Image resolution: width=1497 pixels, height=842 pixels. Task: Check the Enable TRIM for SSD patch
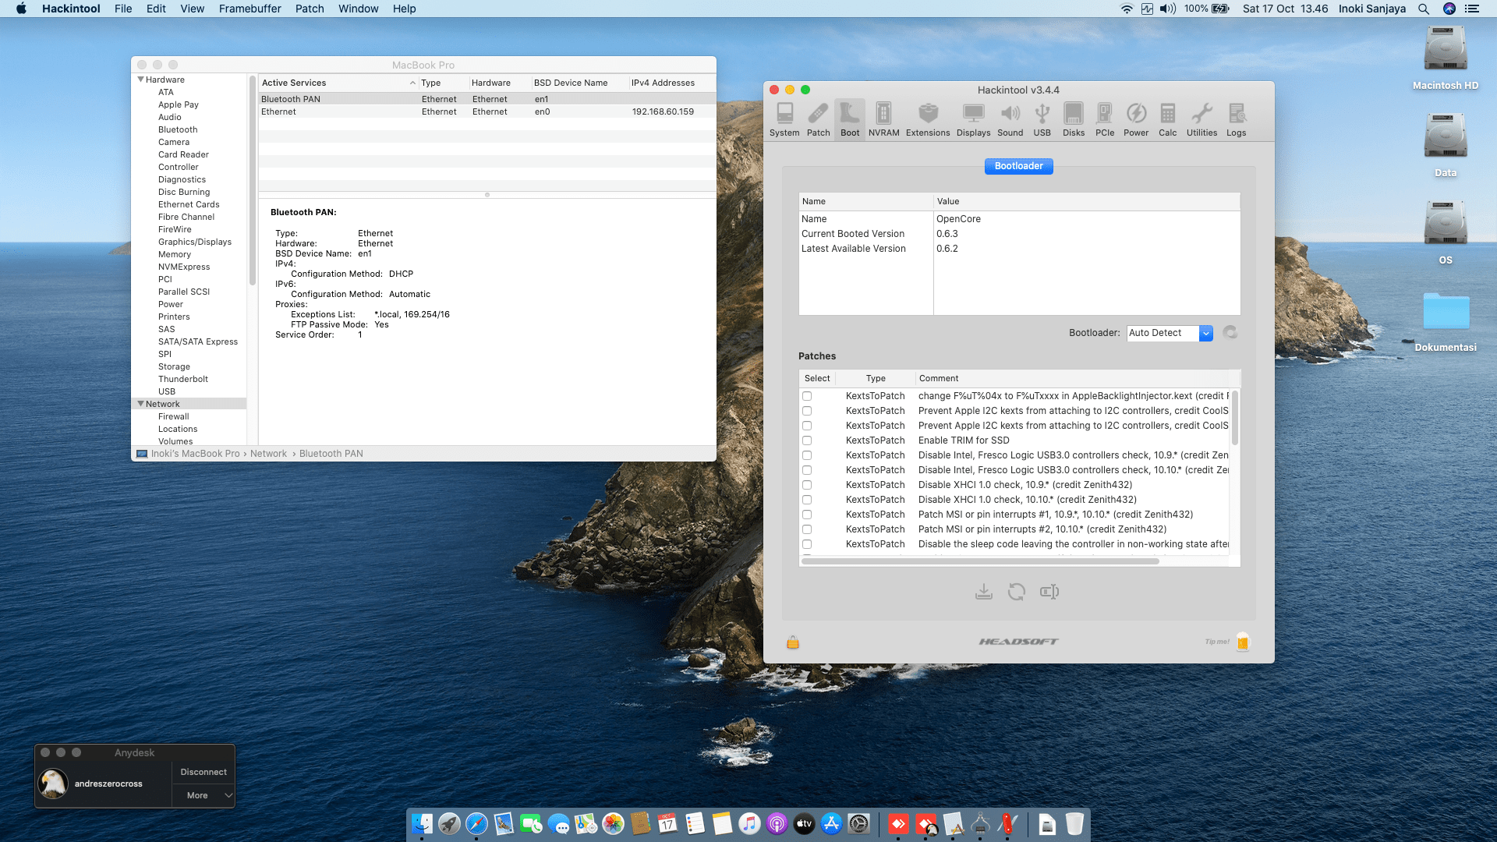click(x=807, y=440)
